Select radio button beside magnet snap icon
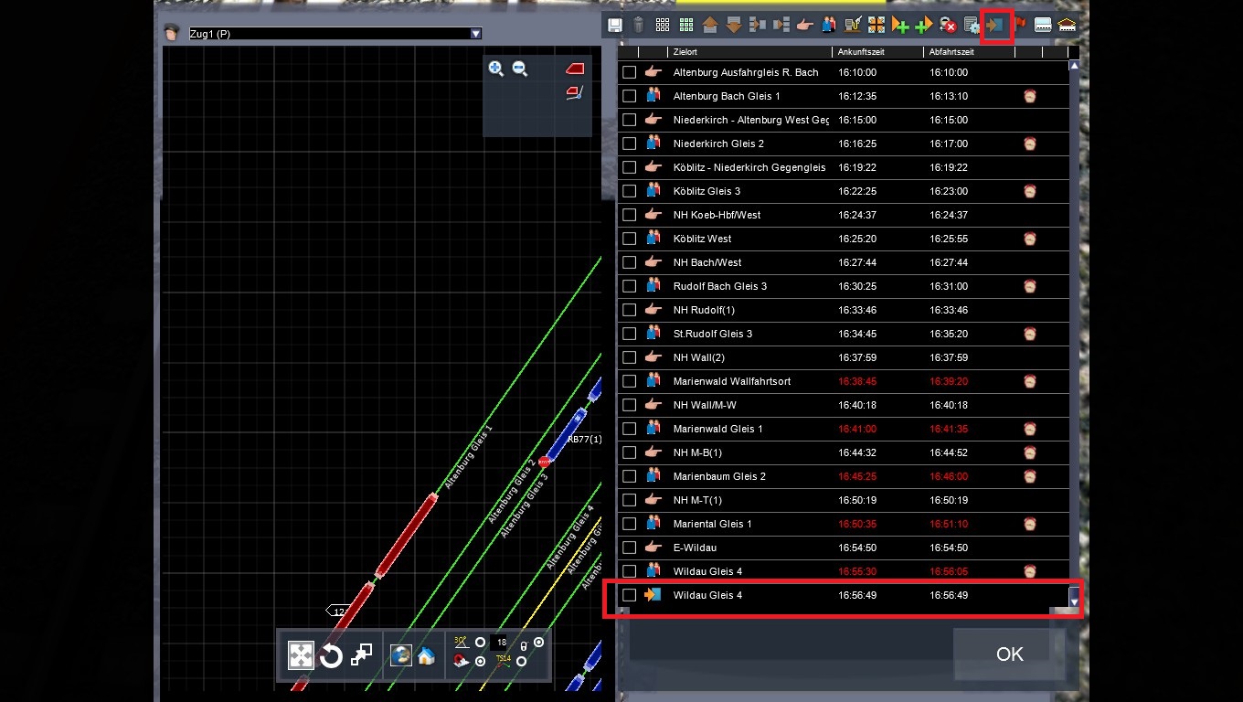Viewport: 1243px width, 702px height. pos(480,661)
